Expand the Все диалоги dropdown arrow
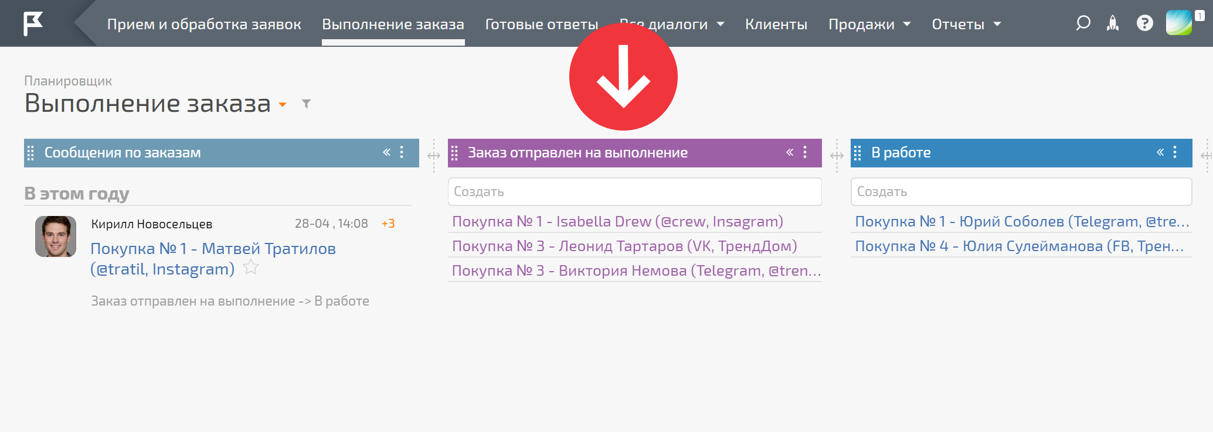 [x=721, y=24]
